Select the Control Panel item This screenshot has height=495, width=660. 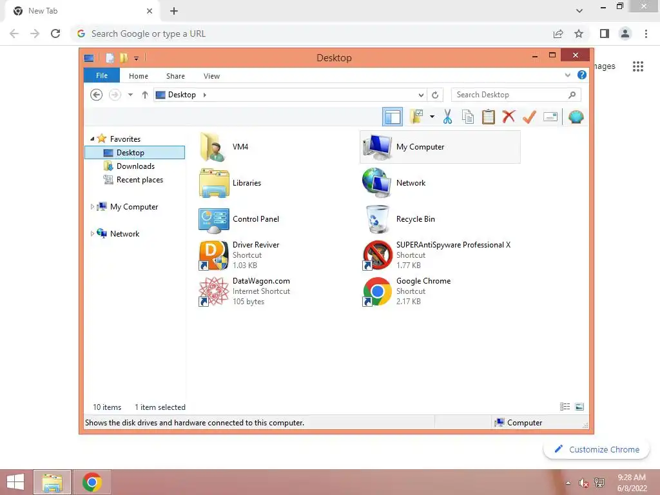click(239, 219)
